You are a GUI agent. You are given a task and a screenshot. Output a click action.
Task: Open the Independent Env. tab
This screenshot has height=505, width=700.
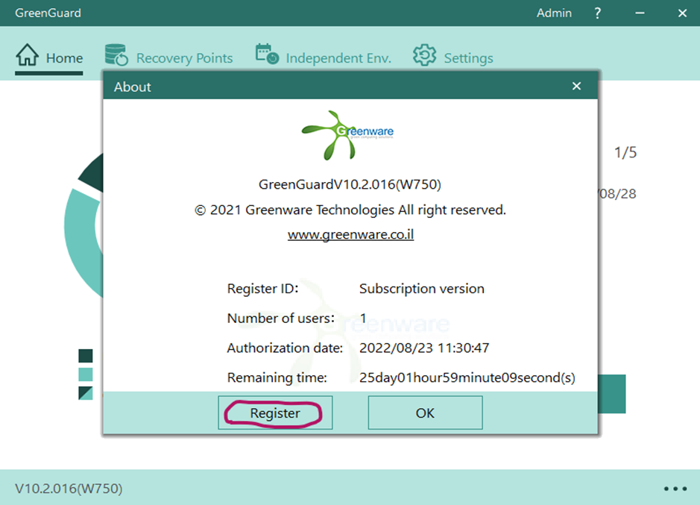pos(338,58)
